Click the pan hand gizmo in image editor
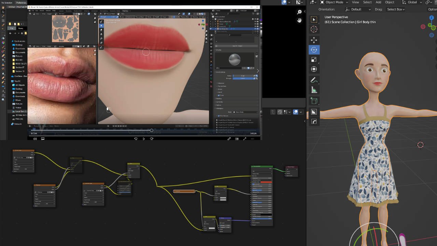 pyautogui.click(x=299, y=20)
